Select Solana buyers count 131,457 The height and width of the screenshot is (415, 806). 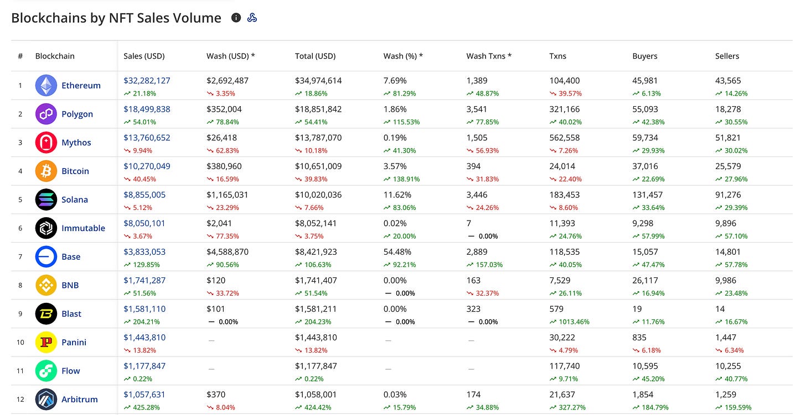648,195
